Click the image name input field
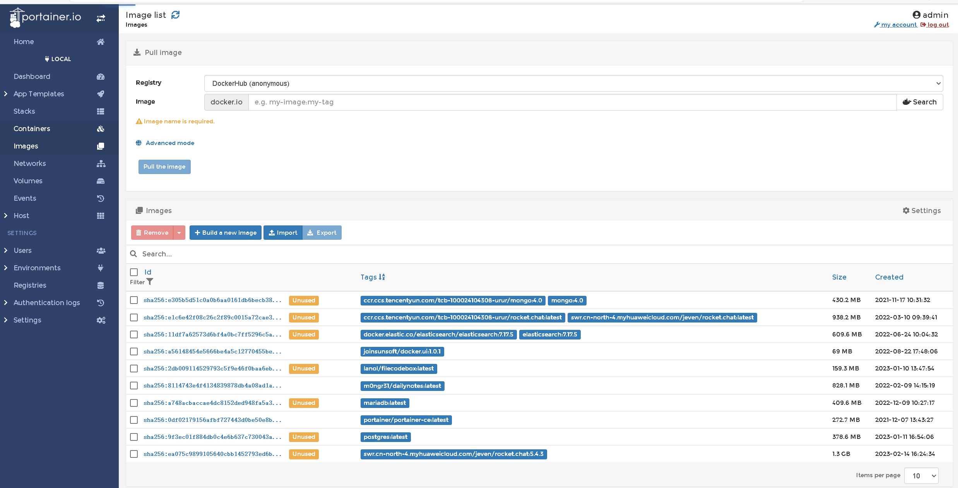Screen dimensions: 958x488 pos(572,102)
